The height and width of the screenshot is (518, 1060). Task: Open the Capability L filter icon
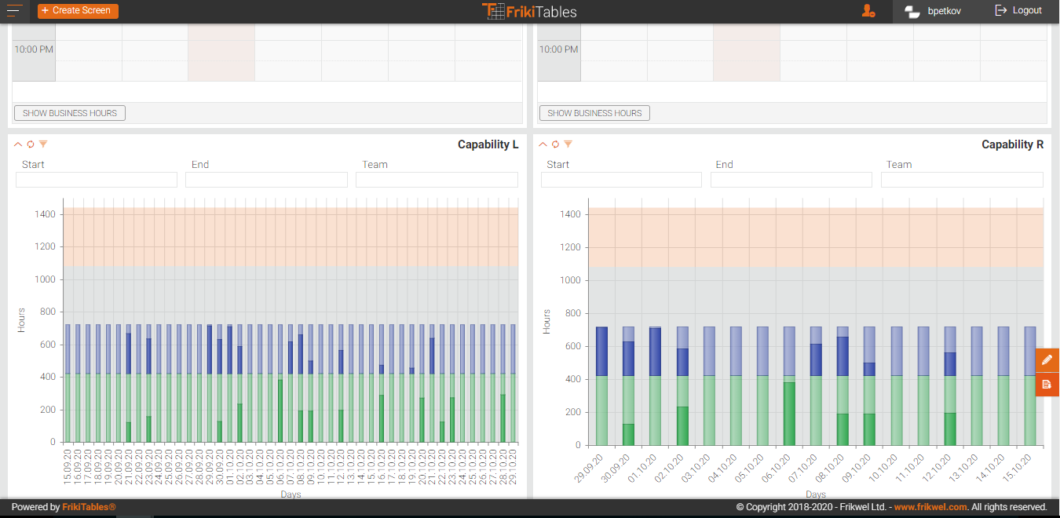(43, 144)
